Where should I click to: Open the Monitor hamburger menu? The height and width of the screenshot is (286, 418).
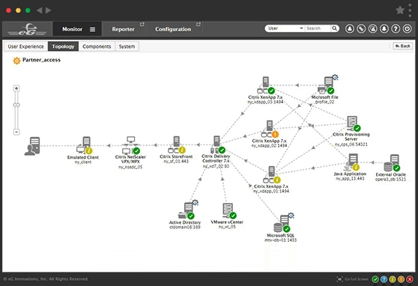click(x=92, y=29)
